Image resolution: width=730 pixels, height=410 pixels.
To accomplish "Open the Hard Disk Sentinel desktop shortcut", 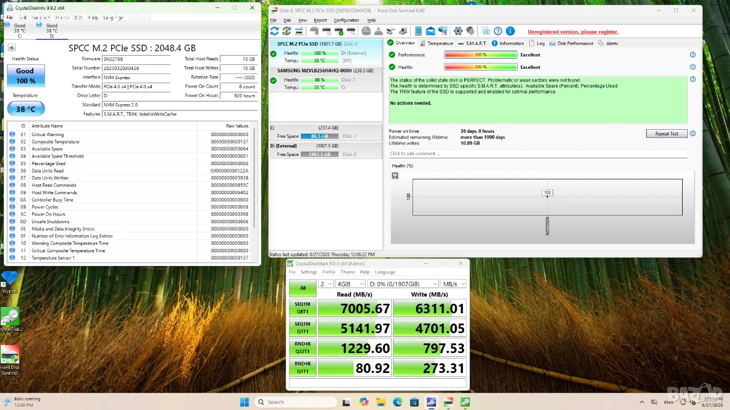I will (x=10, y=361).
